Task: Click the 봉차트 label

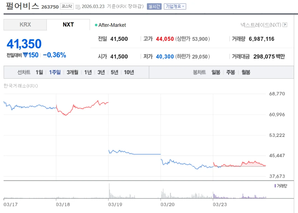Action: pos(199,72)
